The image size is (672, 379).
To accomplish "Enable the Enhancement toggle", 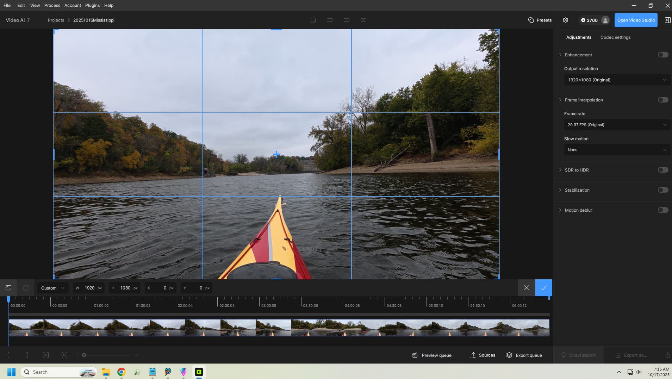I will click(x=662, y=55).
